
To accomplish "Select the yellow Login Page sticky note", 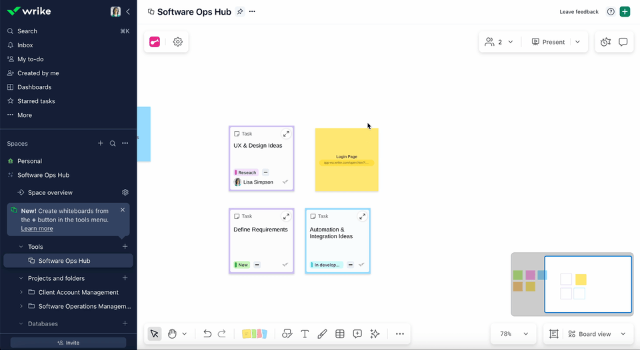I will pos(347,160).
